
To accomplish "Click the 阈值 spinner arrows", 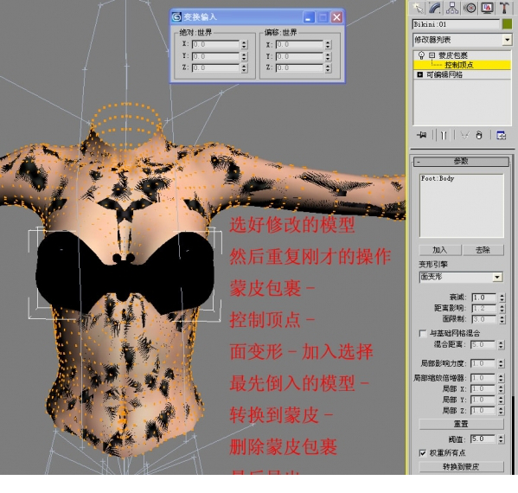I will click(502, 439).
